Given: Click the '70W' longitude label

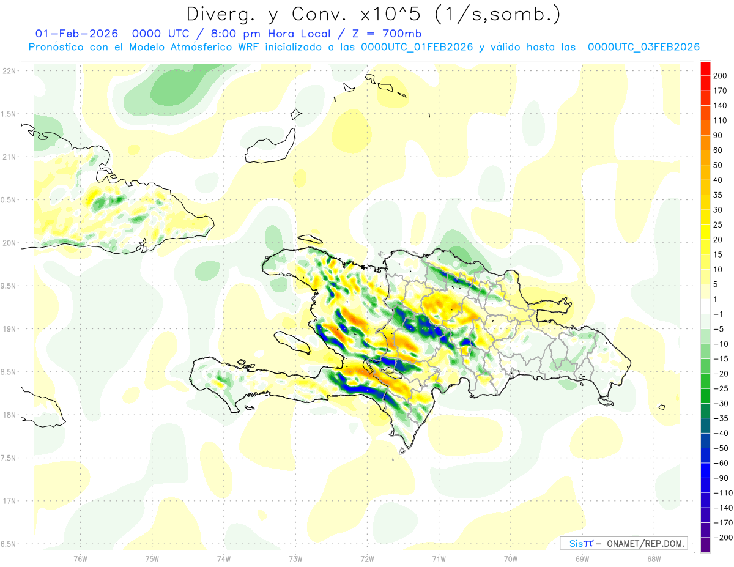Looking at the screenshot, I should click(x=511, y=560).
